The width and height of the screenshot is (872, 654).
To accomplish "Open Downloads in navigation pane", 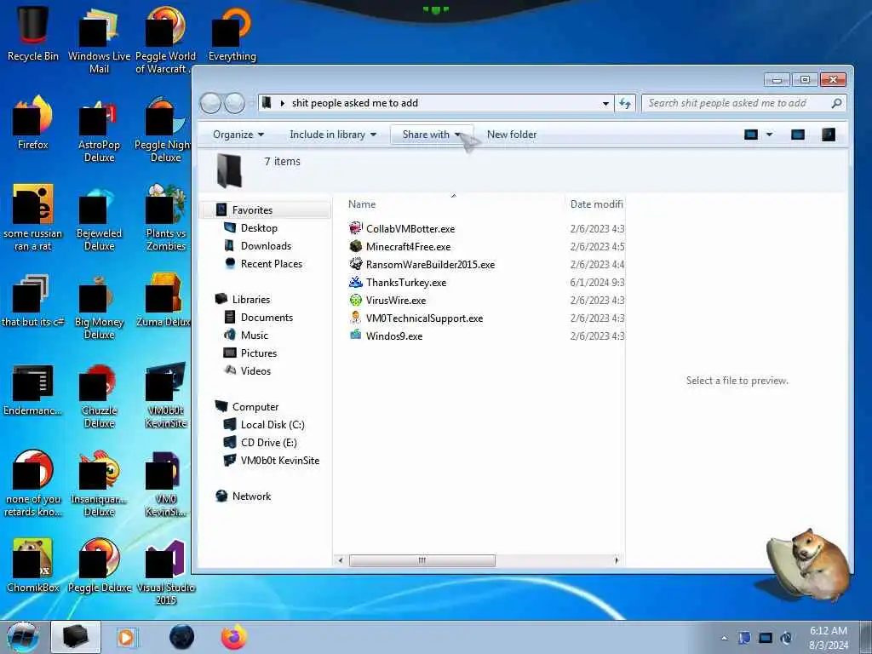I will tap(266, 245).
